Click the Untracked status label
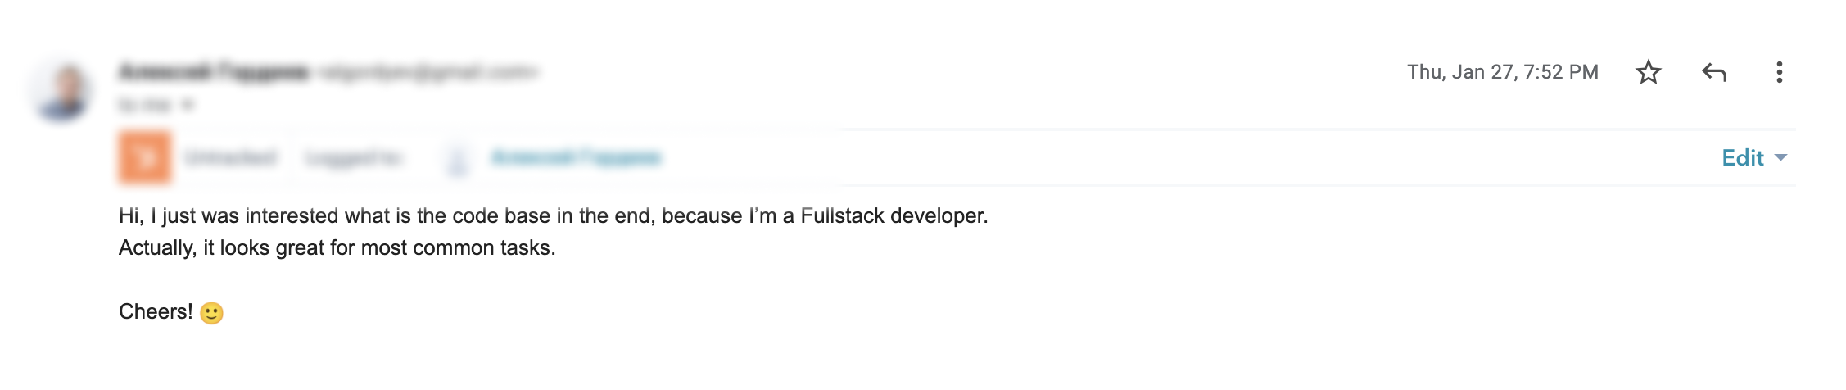Viewport: 1846px width, 390px height. click(231, 157)
